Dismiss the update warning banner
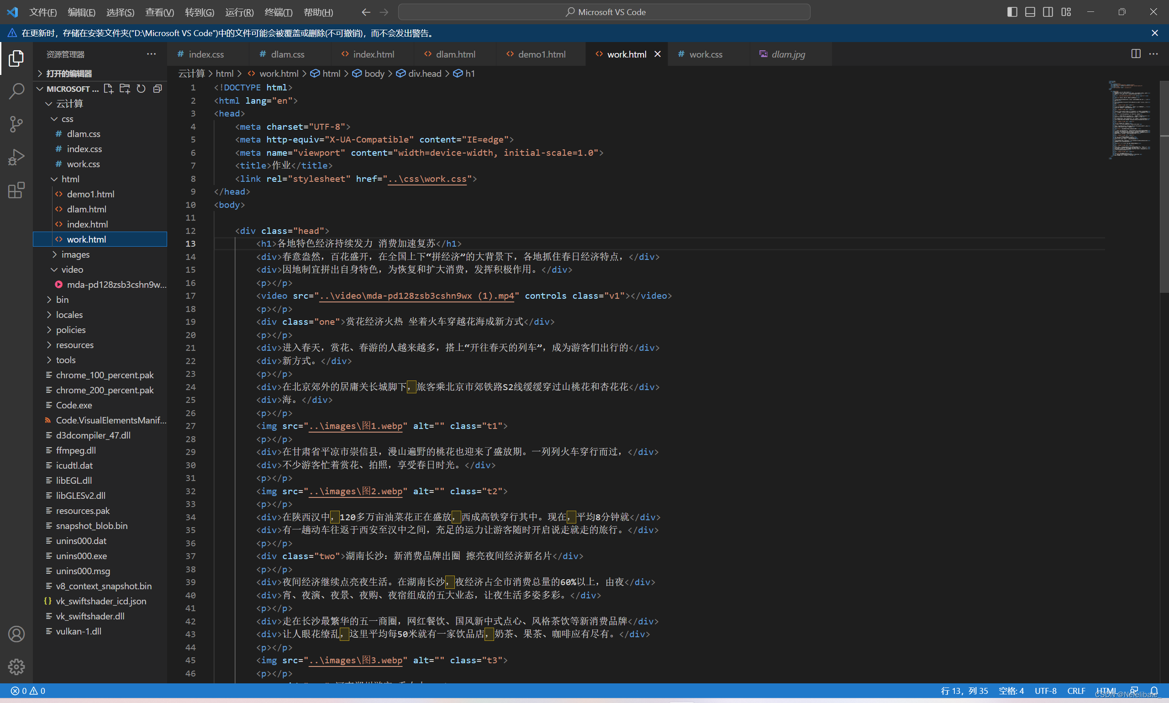Viewport: 1169px width, 703px height. click(1154, 33)
